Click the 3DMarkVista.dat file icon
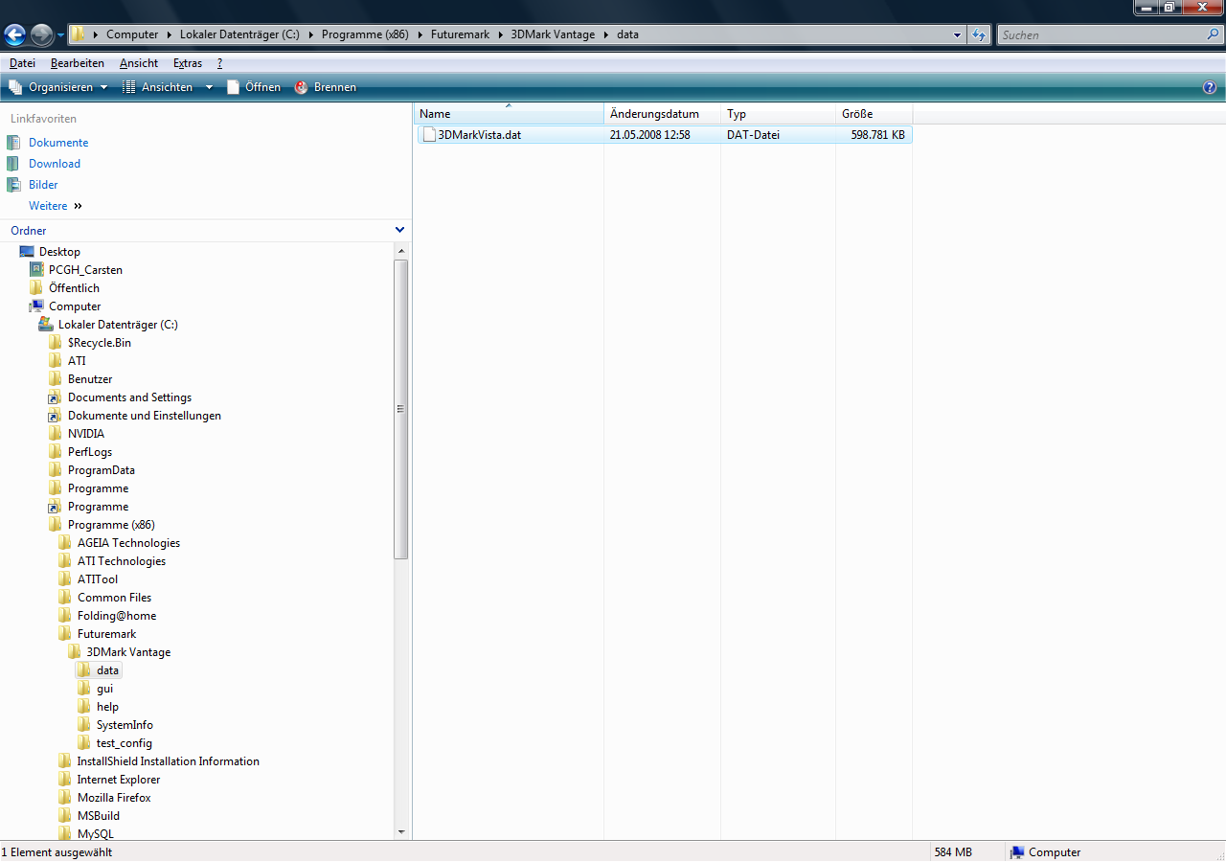Image resolution: width=1226 pixels, height=862 pixels. click(429, 135)
